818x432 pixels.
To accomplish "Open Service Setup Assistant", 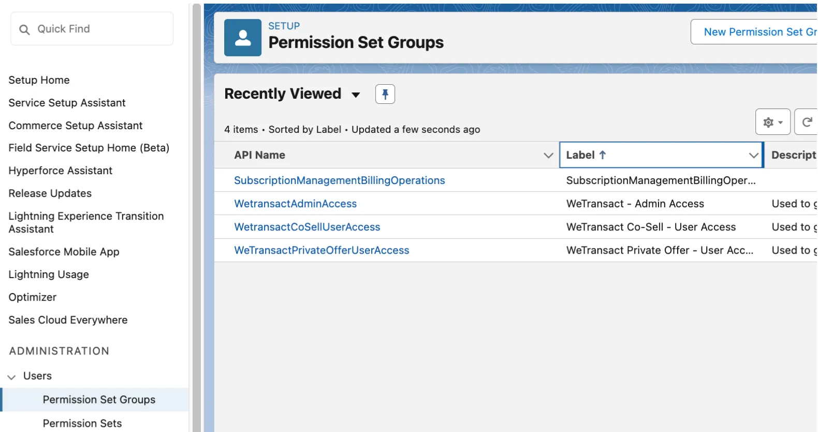I will coord(67,103).
